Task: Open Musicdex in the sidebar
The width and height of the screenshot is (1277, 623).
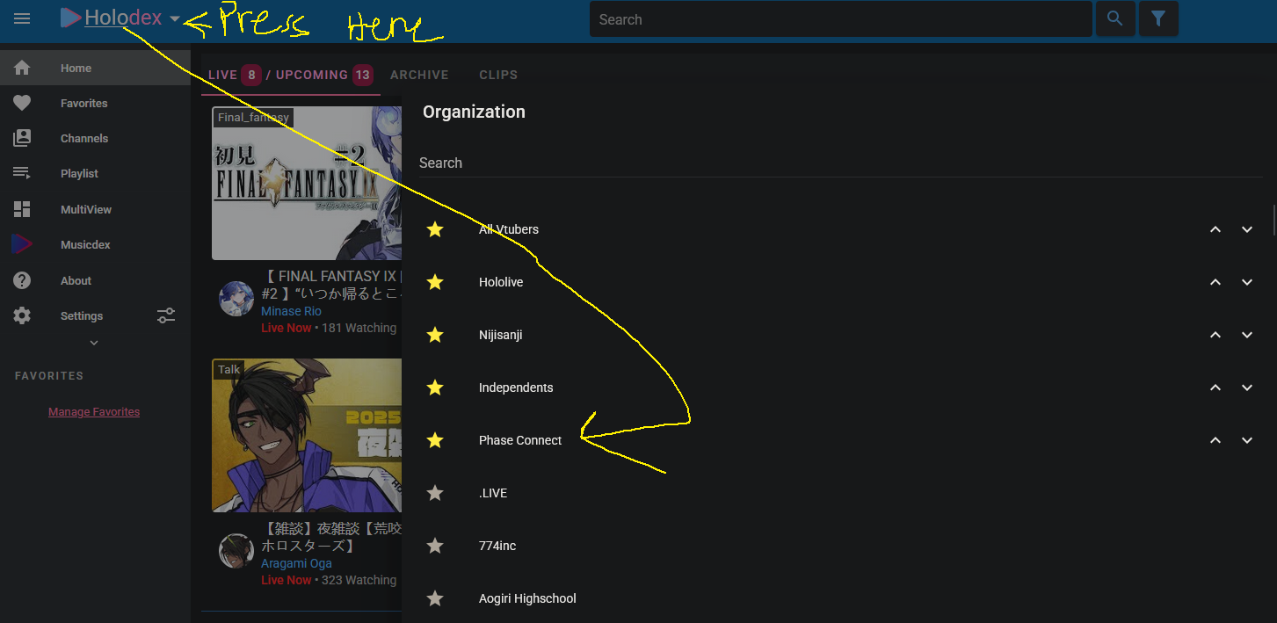Action: (x=95, y=244)
